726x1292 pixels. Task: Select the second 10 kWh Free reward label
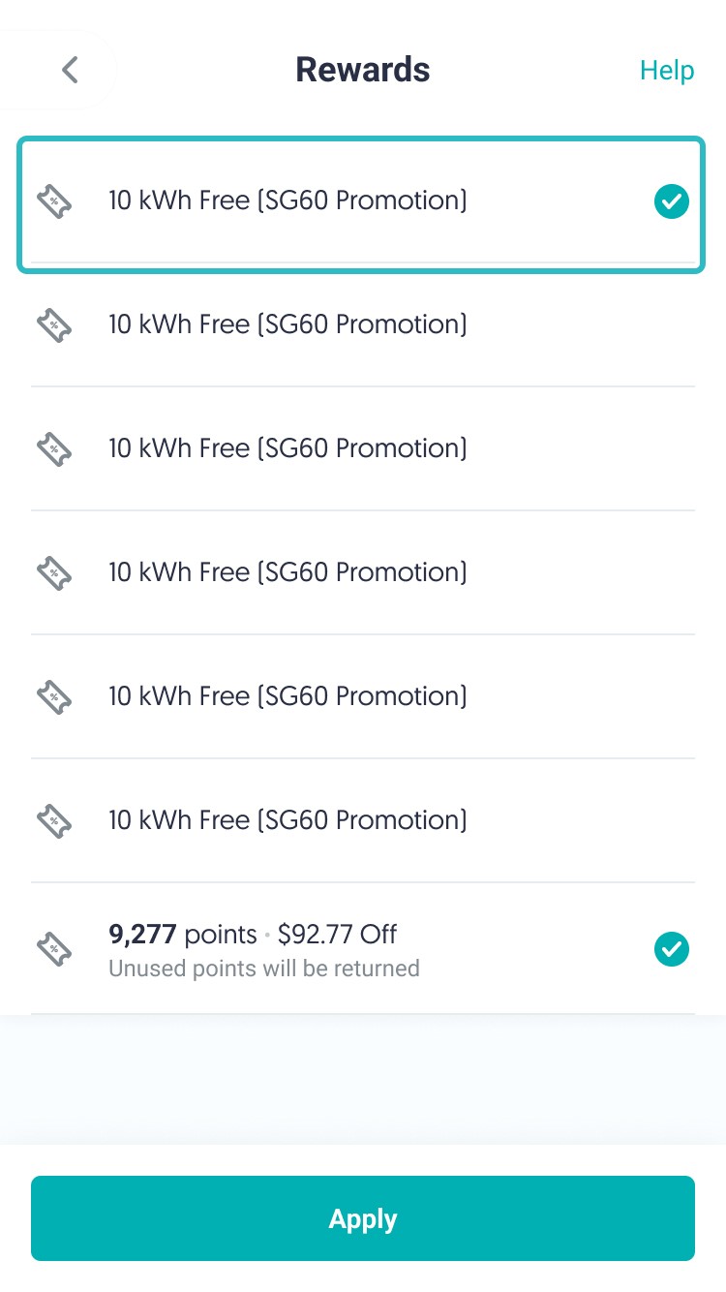(287, 324)
